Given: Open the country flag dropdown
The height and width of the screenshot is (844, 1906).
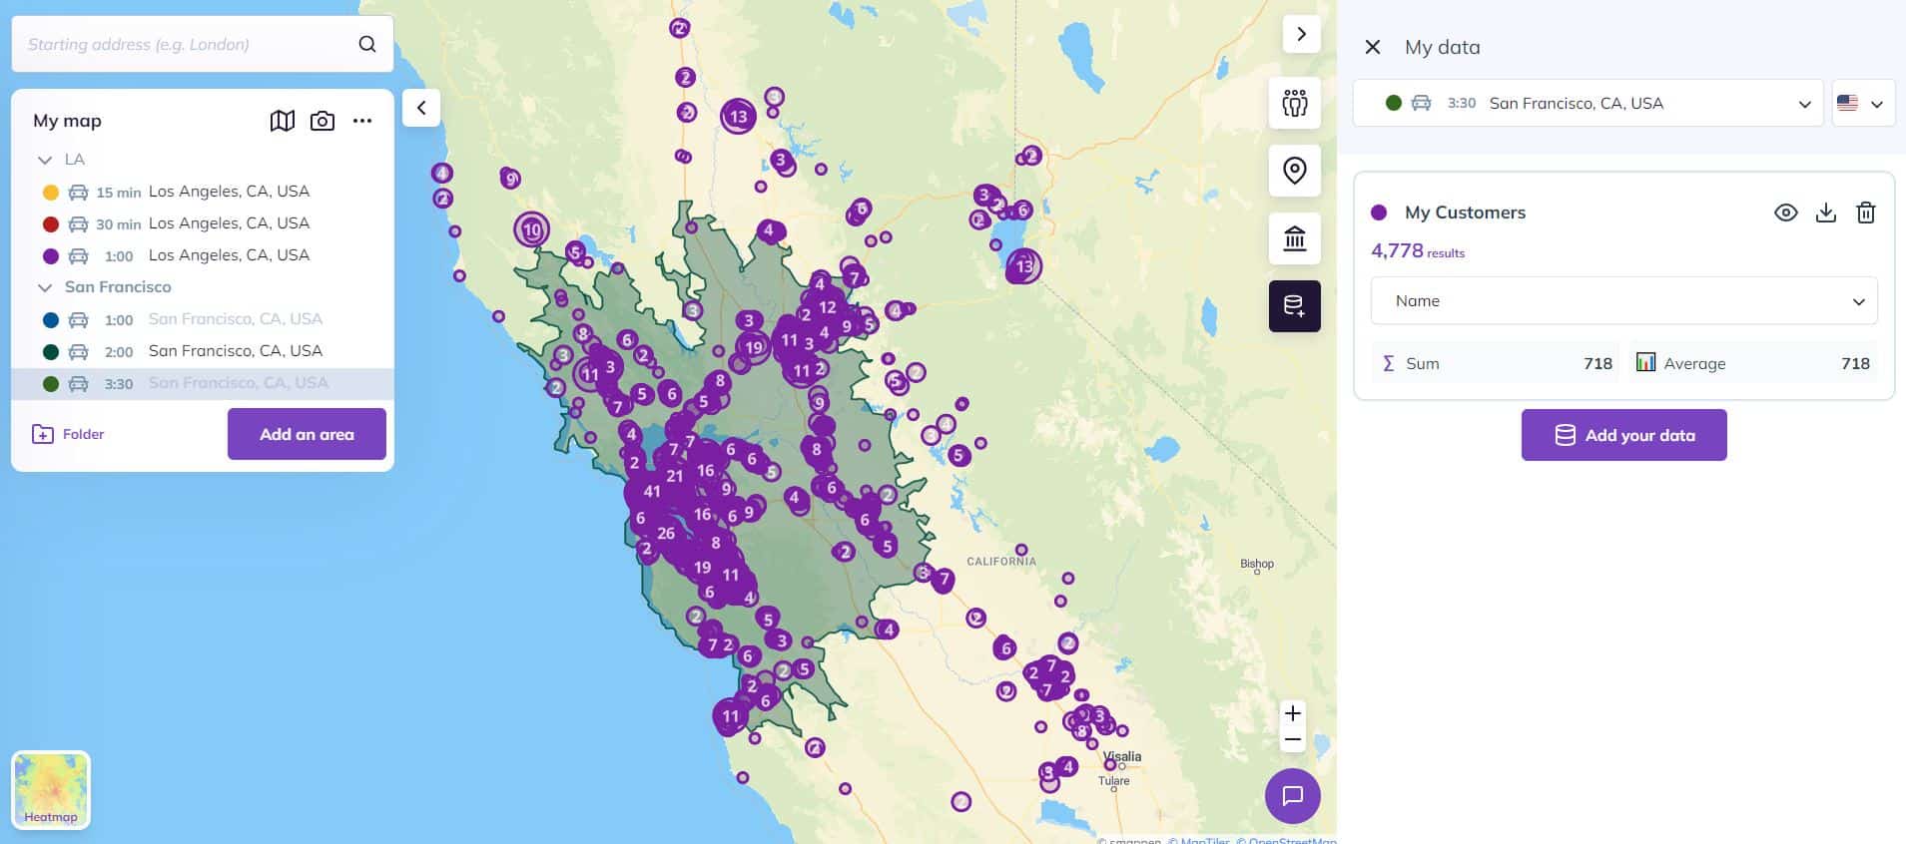Looking at the screenshot, I should [1862, 104].
